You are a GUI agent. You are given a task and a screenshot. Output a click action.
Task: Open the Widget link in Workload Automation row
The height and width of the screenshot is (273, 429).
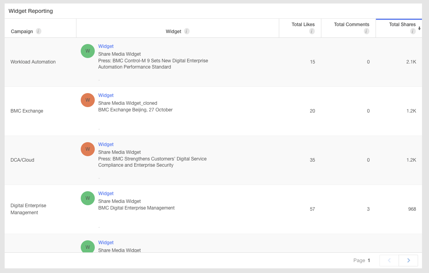pyautogui.click(x=106, y=46)
